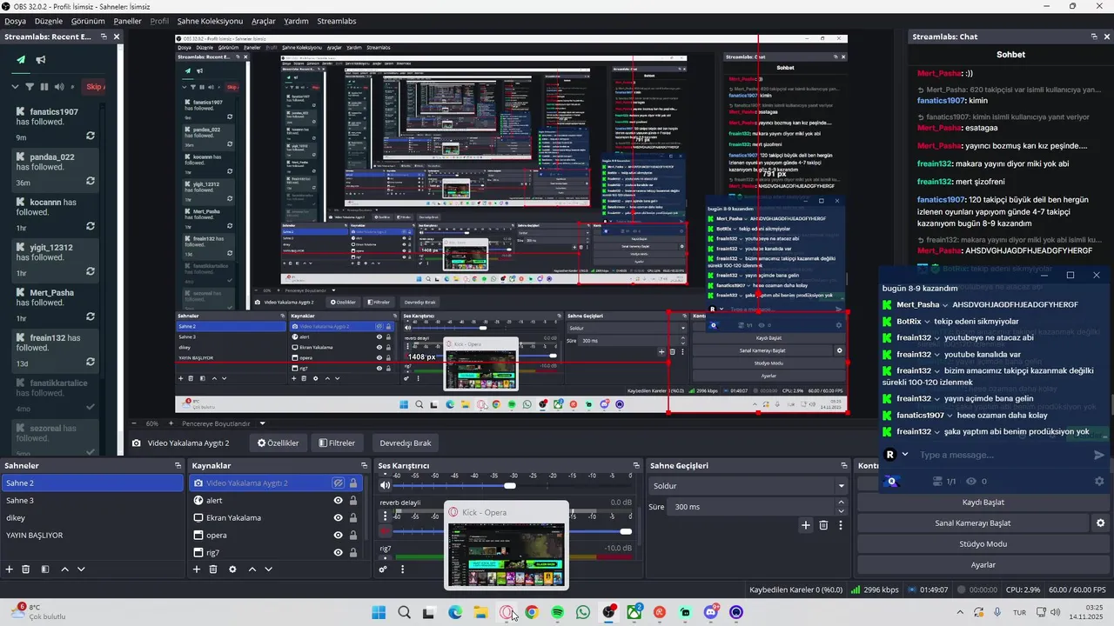The width and height of the screenshot is (1114, 626).
Task: Remove scene transition with trash icon
Action: 823,525
